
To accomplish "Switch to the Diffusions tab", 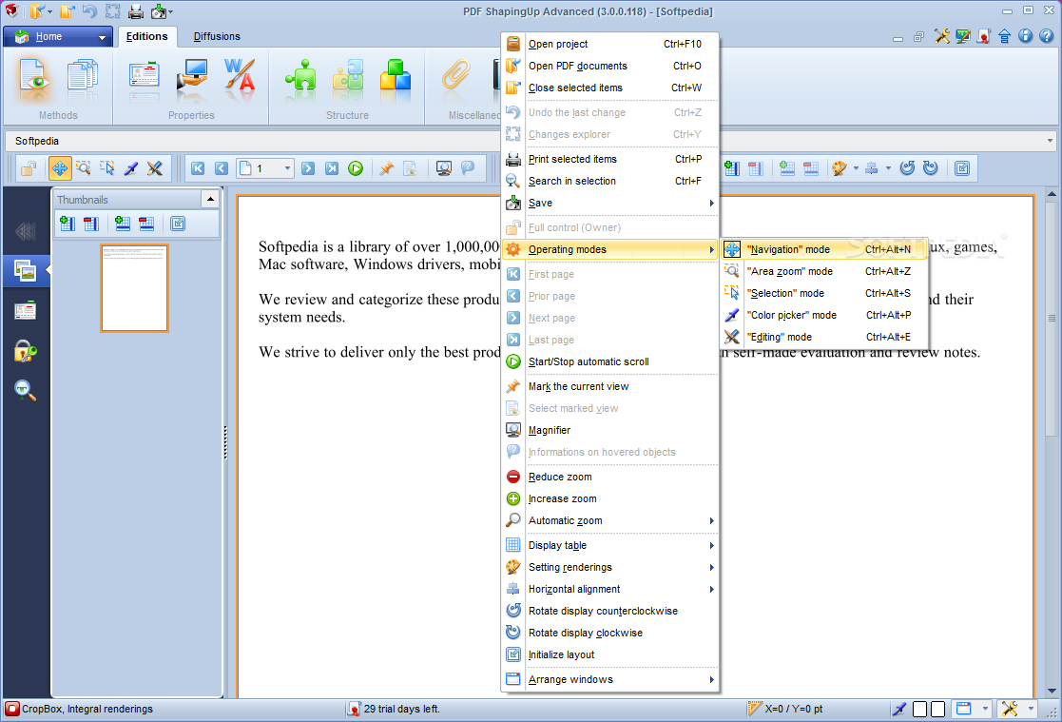I will (x=217, y=36).
